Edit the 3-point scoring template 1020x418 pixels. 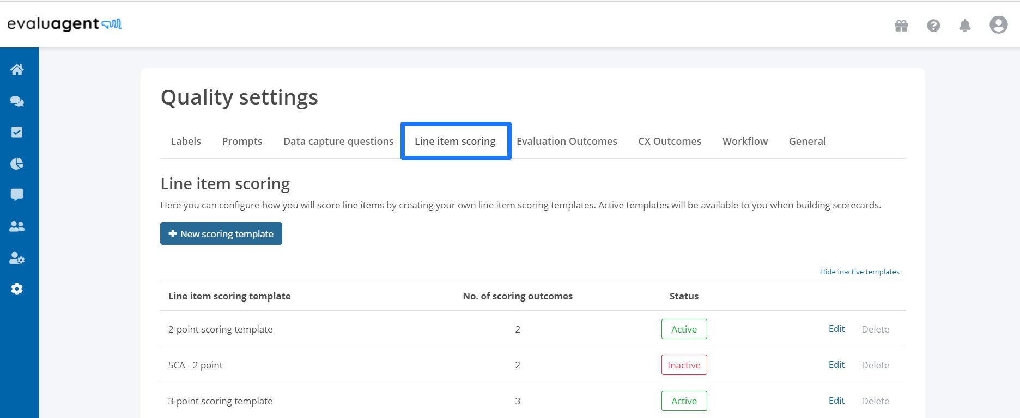pyautogui.click(x=836, y=401)
